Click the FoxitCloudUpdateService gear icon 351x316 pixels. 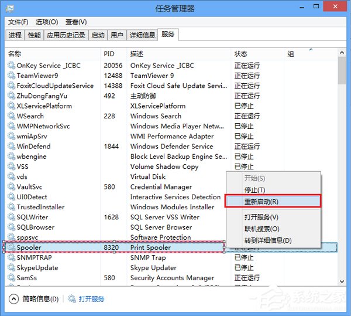pyautogui.click(x=12, y=86)
